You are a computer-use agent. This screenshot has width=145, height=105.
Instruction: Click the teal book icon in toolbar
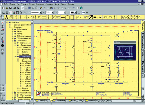[x=81, y=8]
